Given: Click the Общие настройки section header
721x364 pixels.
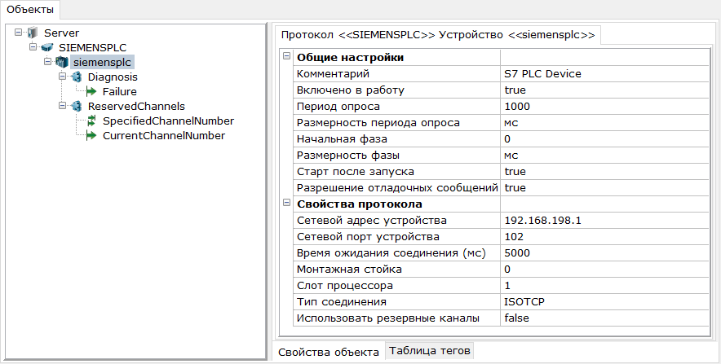Looking at the screenshot, I should pos(351,57).
